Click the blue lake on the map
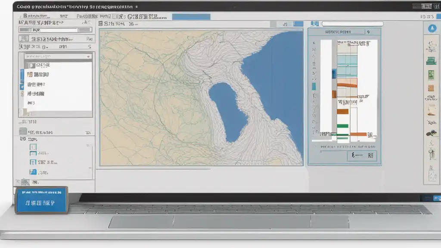Image resolution: width=441 pixels, height=248 pixels. (x=229, y=112)
